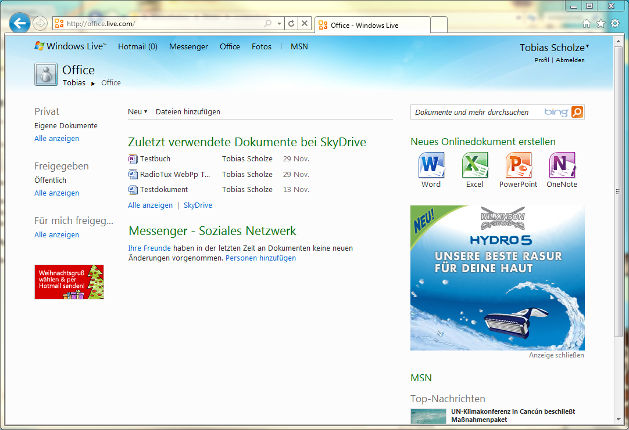Open the Öffentlich shared folder

(50, 180)
